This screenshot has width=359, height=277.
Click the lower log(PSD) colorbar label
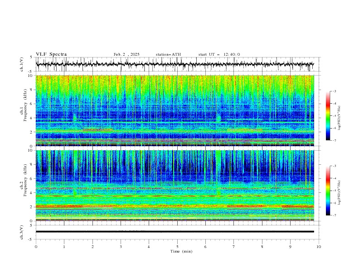point(340,193)
